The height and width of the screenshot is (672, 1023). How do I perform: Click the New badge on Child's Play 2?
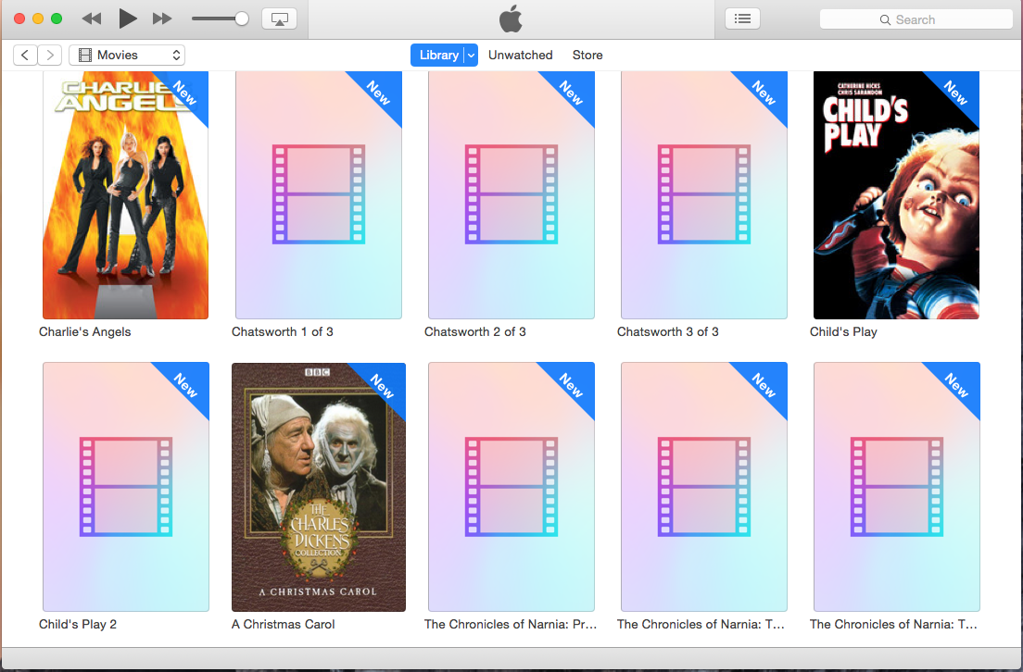(186, 385)
